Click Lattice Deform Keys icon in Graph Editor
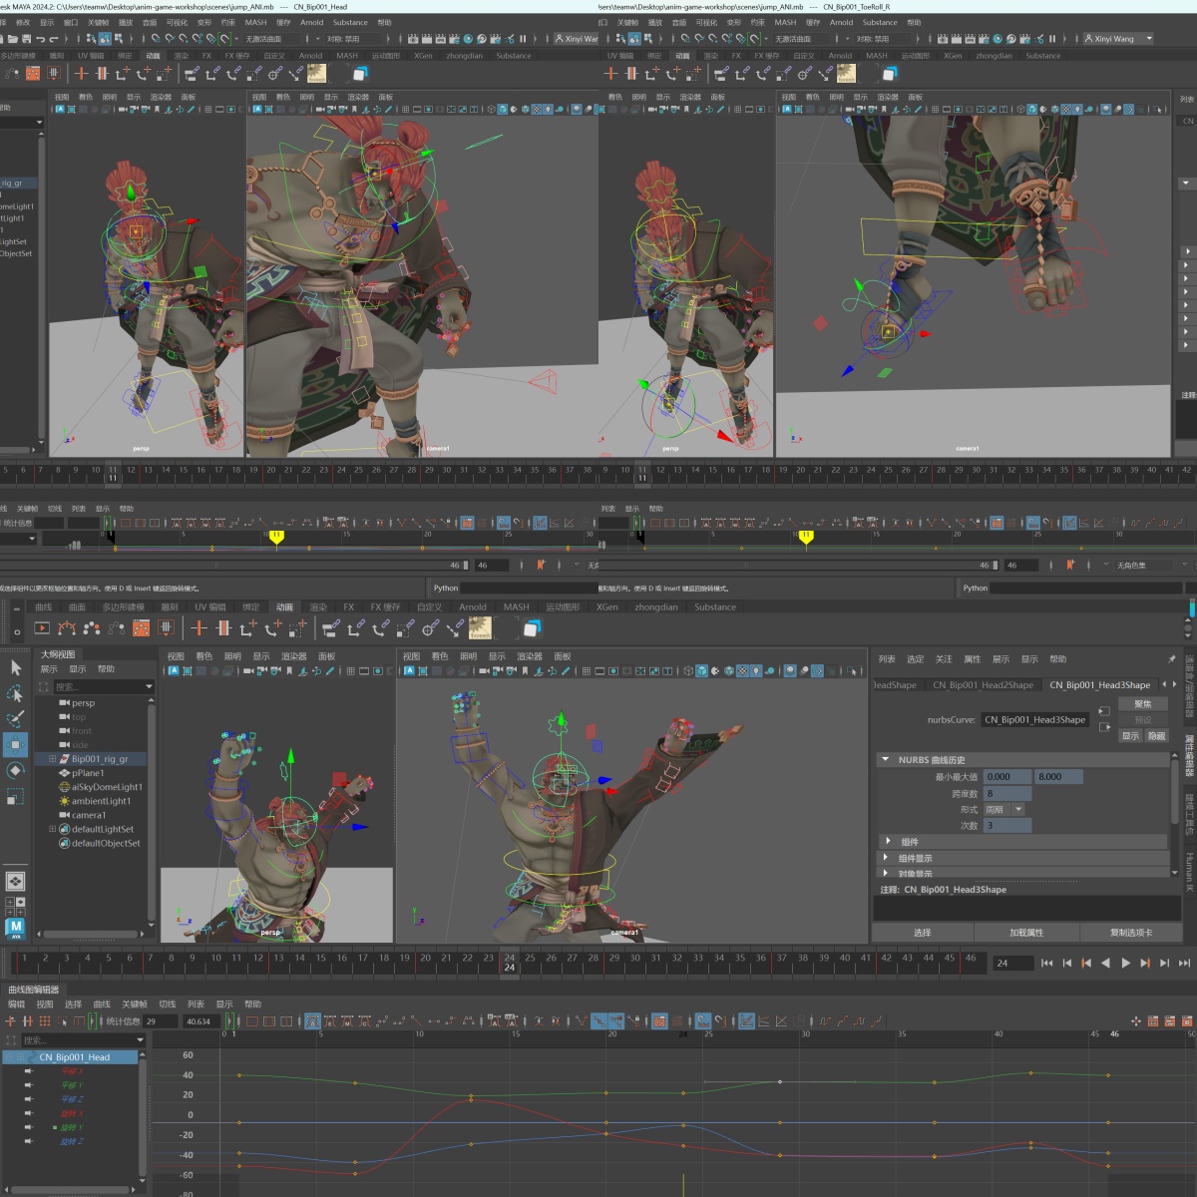Image resolution: width=1197 pixels, height=1197 pixels. tap(45, 1021)
